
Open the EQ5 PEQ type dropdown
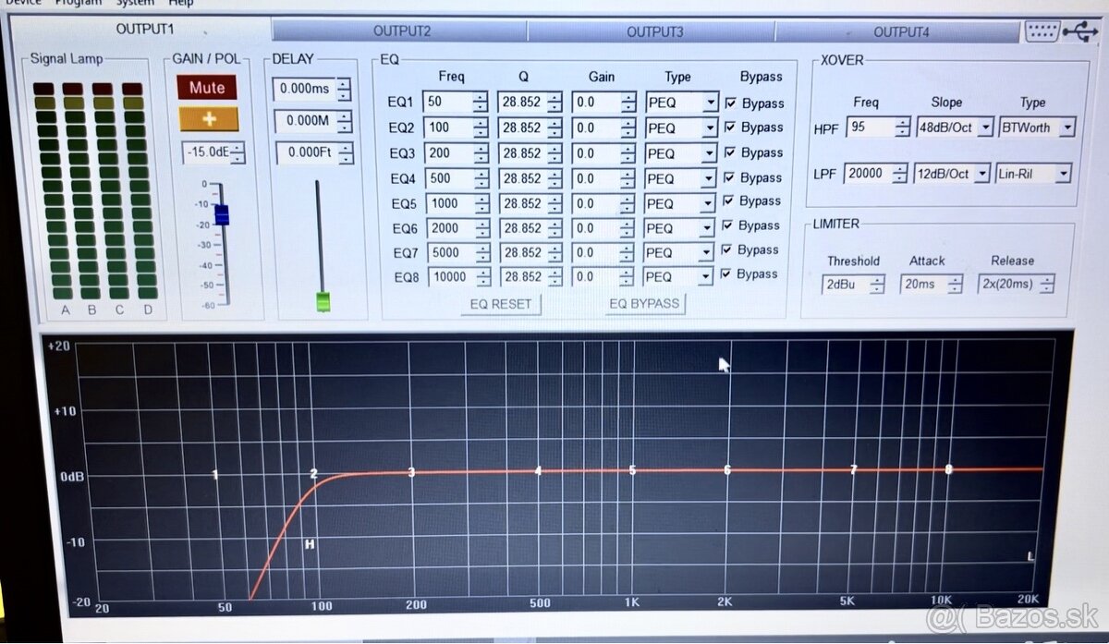pyautogui.click(x=708, y=203)
